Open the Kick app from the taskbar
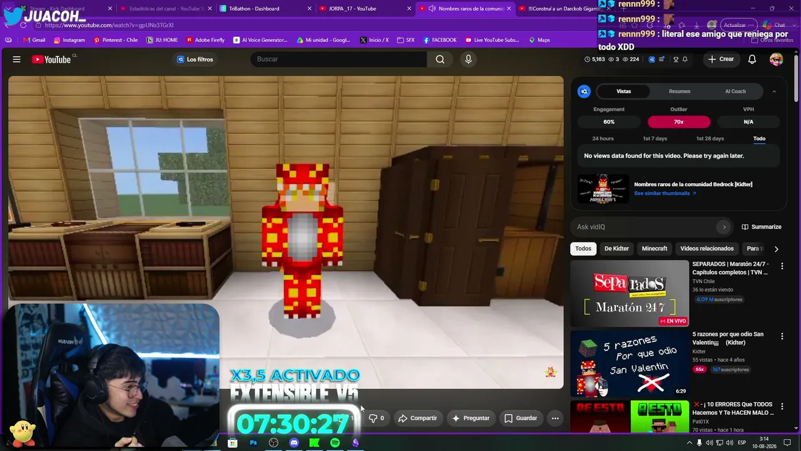Viewport: 801px width, 451px height. tap(315, 443)
